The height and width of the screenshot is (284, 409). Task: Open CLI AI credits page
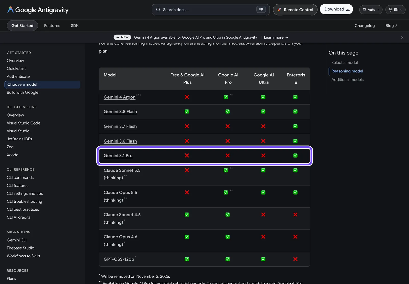tap(19, 217)
